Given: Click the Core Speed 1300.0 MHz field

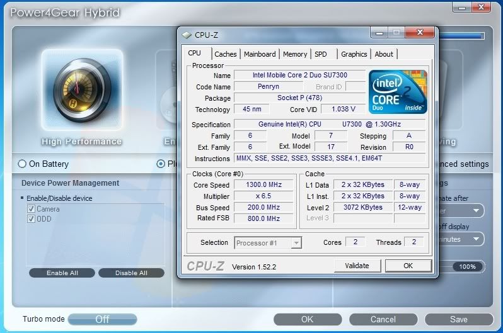Looking at the screenshot, I should tap(263, 184).
